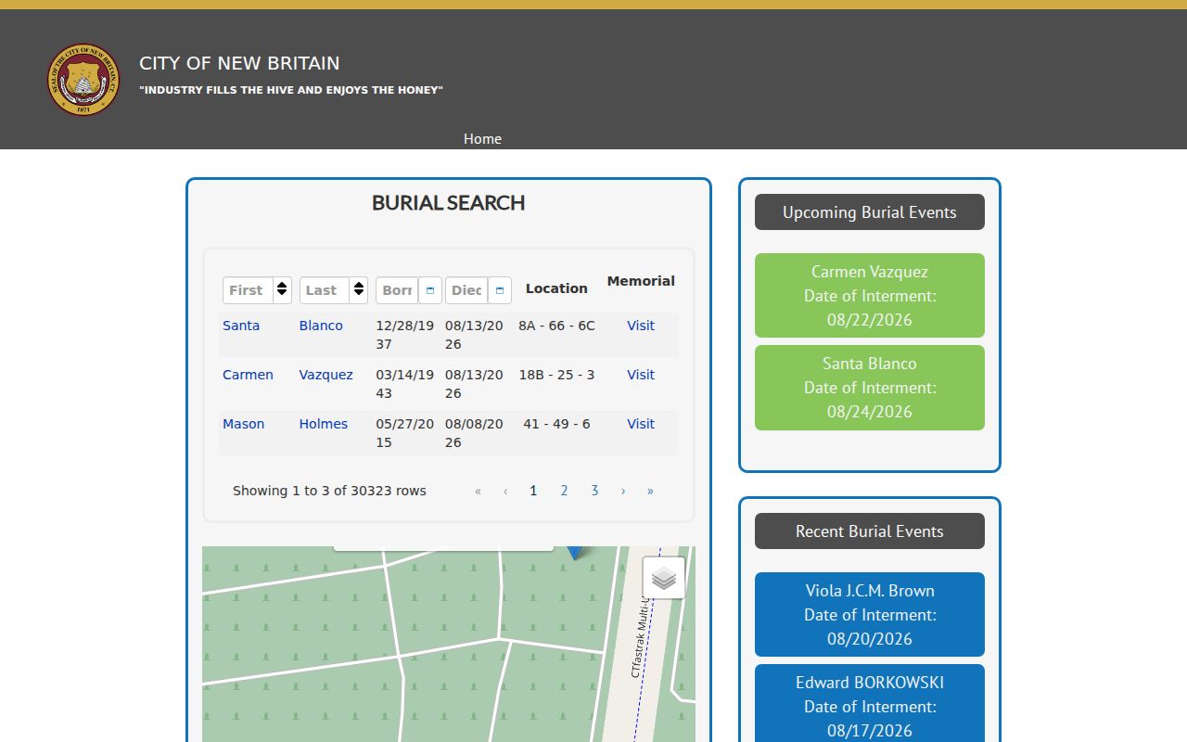The image size is (1187, 742).
Task: Visit memorial for Santa Blanco
Action: 641,326
